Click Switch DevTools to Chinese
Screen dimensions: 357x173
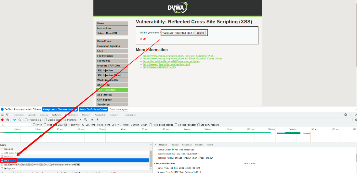coord(93,109)
